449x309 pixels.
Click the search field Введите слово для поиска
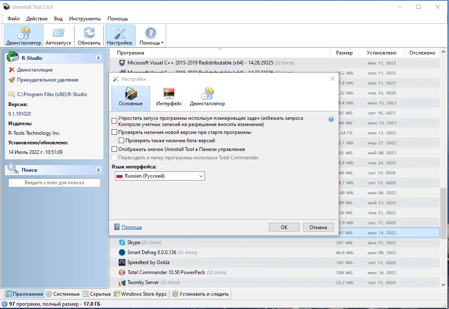[x=54, y=183]
